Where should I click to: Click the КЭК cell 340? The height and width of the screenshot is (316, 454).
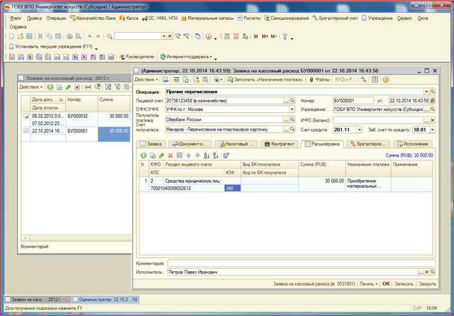pos(232,188)
